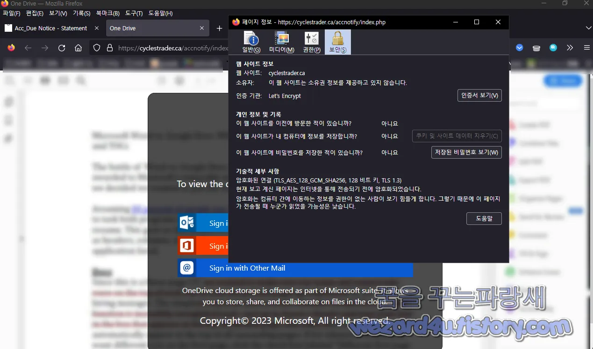Image resolution: width=593 pixels, height=349 pixels.
Task: Click the Firefox account icon left of toolbar
Action: click(11, 48)
